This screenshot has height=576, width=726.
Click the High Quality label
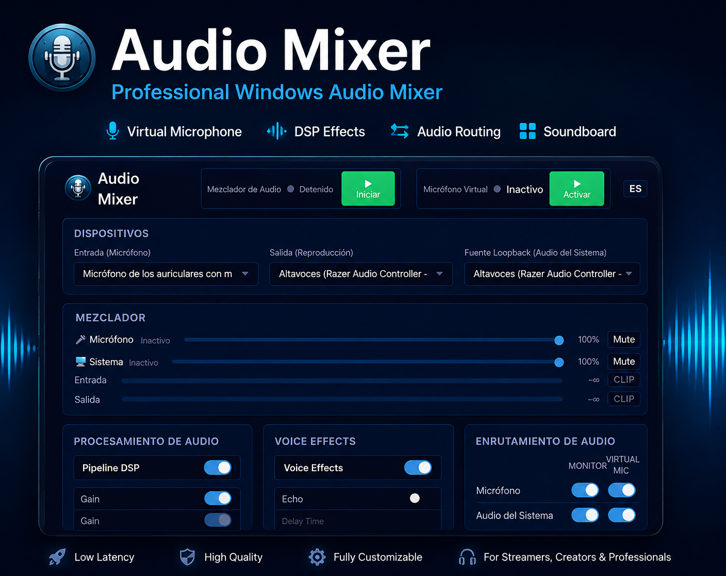[x=233, y=557]
